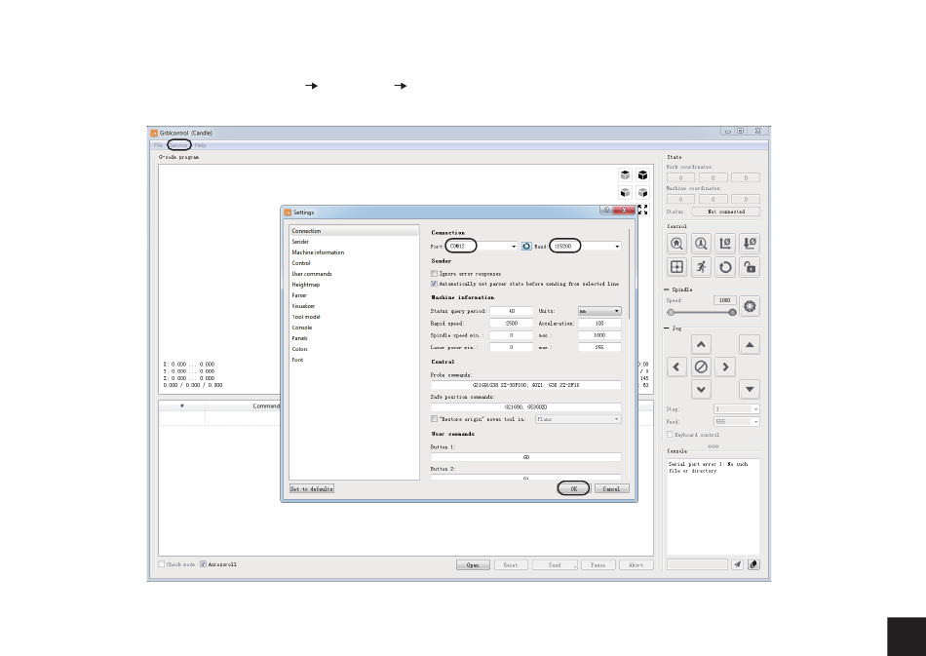Open the Plane dropdown
Screen dimensions: 926x656
pyautogui.click(x=578, y=418)
